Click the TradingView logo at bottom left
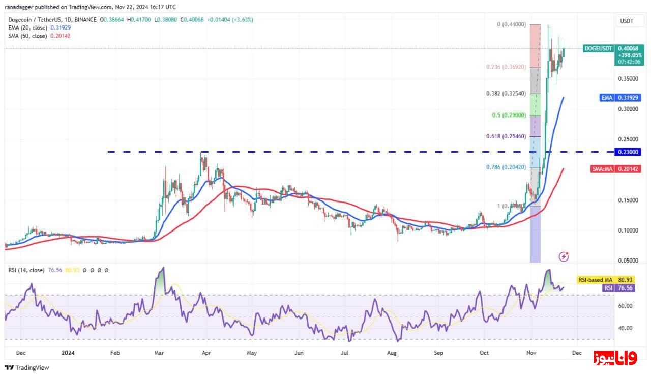The width and height of the screenshot is (651, 376). coord(27,367)
